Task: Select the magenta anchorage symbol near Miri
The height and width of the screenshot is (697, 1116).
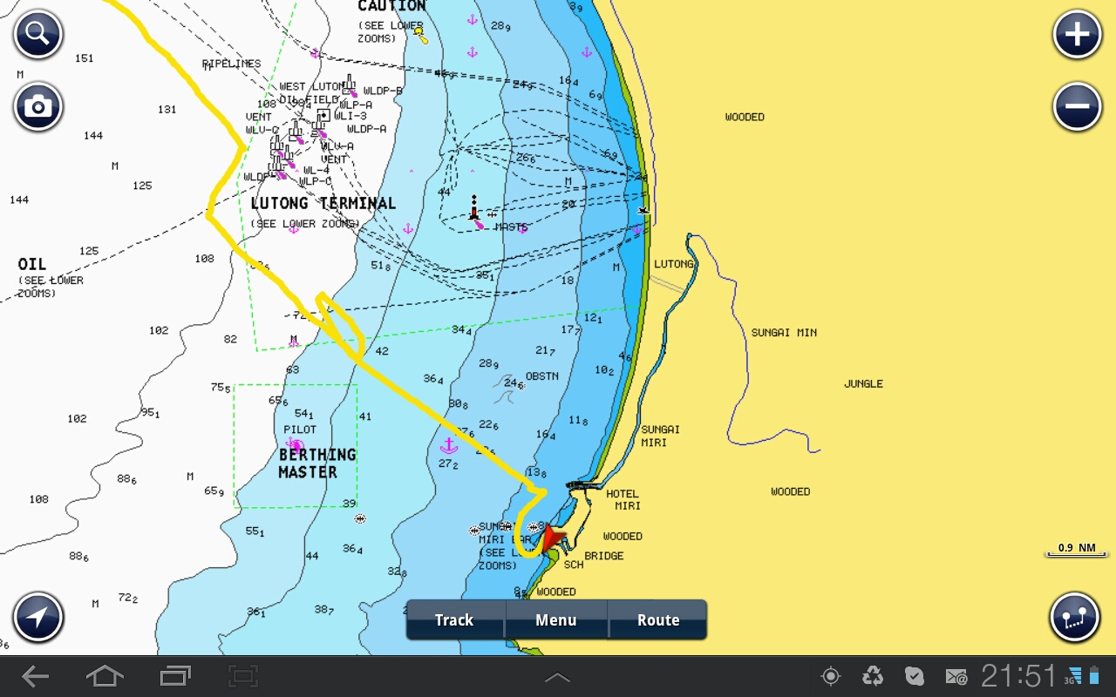Action: [449, 446]
